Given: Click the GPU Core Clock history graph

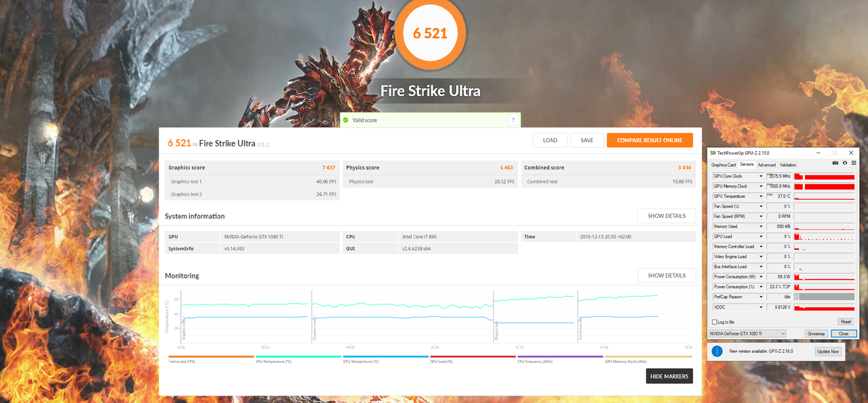Looking at the screenshot, I should click(824, 176).
